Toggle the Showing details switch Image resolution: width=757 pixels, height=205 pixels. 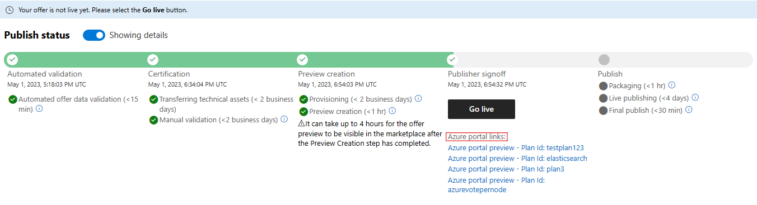[94, 35]
